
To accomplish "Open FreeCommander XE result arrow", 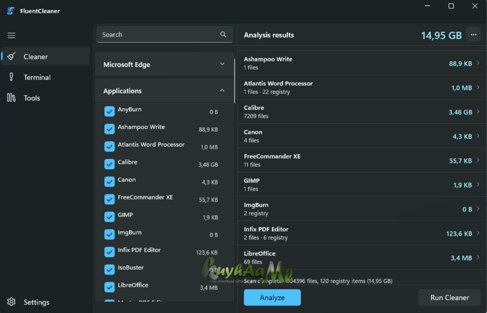I will 478,160.
